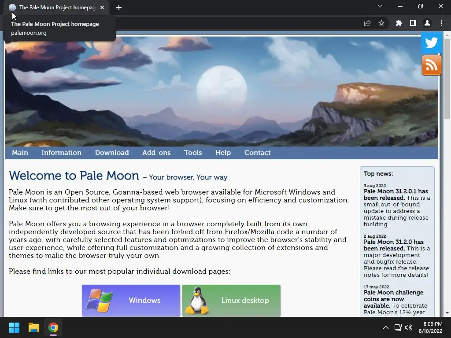Select 'Pale Moon 31.2.0 has been released' headline
The image size is (451, 338).
tap(393, 245)
